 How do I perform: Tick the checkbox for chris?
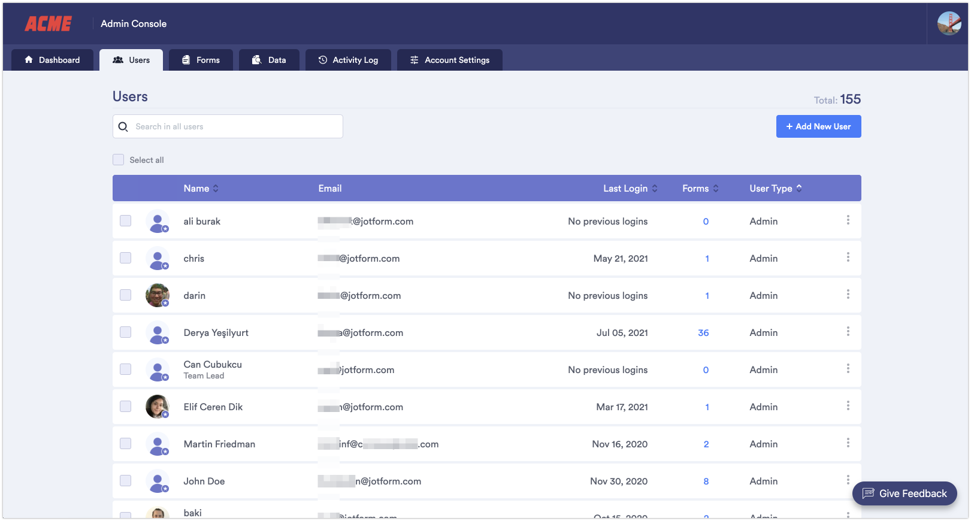[x=125, y=258]
